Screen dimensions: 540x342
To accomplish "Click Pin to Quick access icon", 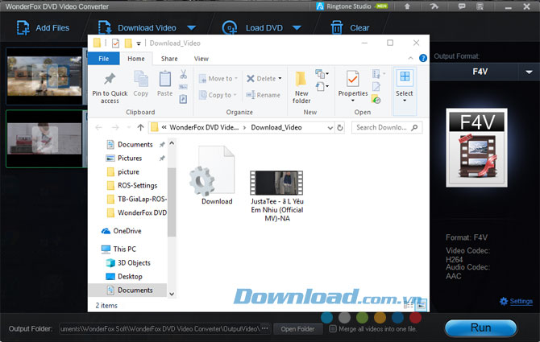I will (x=110, y=79).
